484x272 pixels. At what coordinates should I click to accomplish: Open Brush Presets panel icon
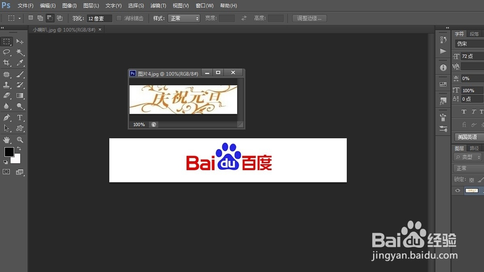tap(443, 117)
